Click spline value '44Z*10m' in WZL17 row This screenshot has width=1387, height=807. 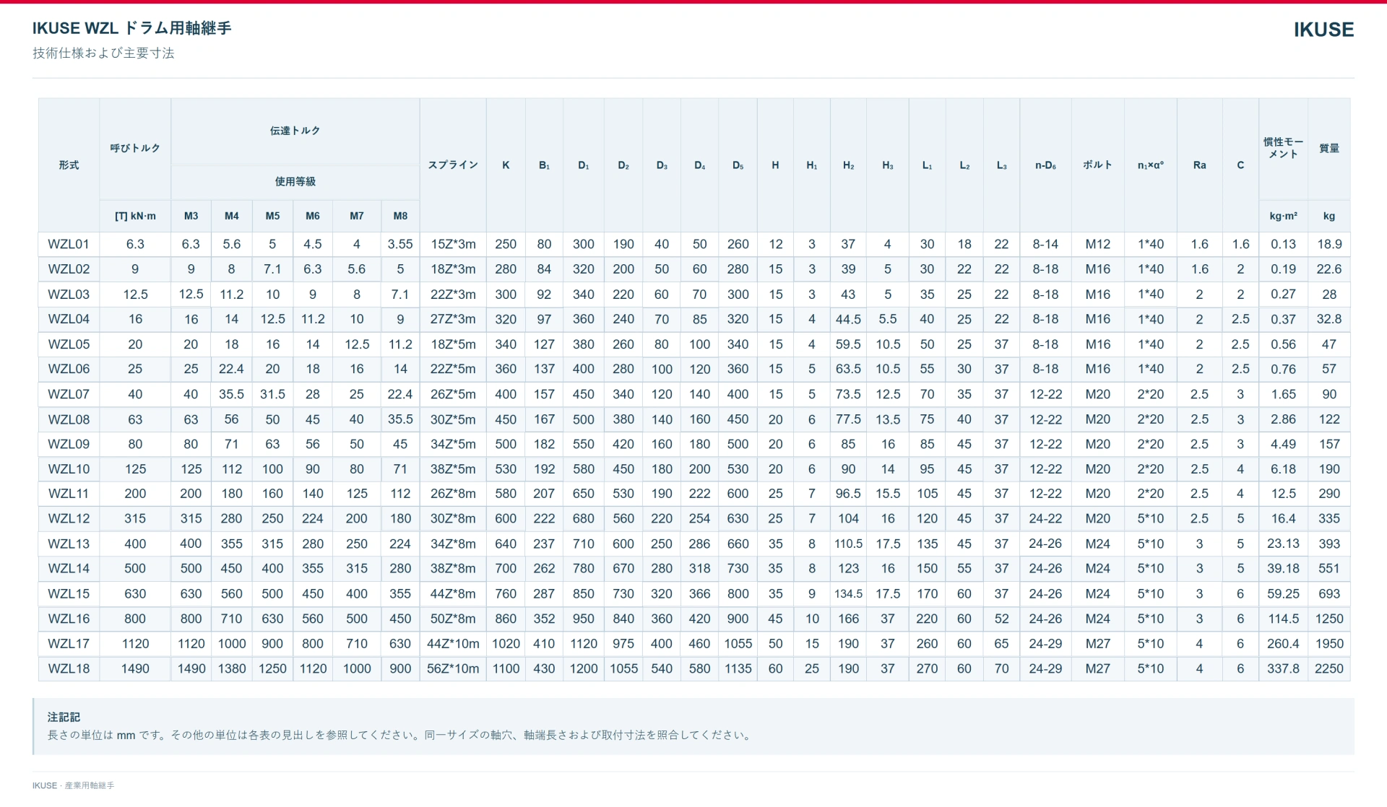coord(453,644)
